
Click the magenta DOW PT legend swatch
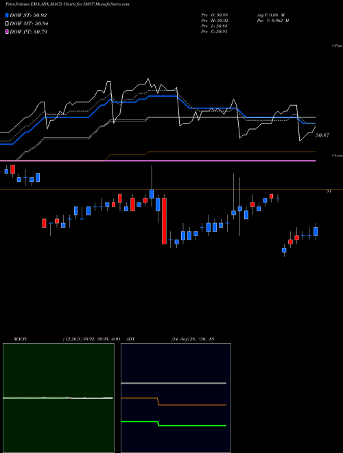pyautogui.click(x=7, y=32)
